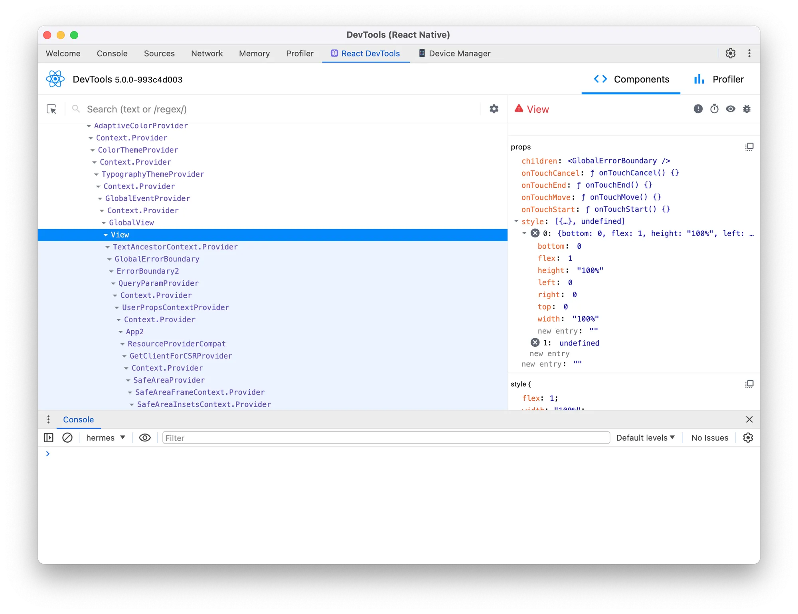
Task: Open the Components panel settings gear
Action: [494, 109]
